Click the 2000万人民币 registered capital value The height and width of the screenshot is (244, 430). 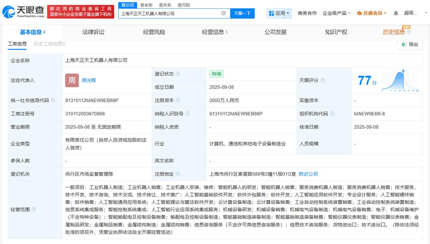(224, 101)
